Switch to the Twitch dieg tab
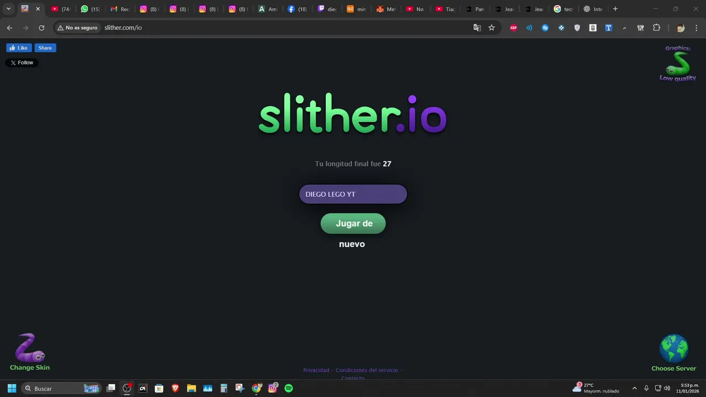The width and height of the screenshot is (706, 397). (327, 9)
